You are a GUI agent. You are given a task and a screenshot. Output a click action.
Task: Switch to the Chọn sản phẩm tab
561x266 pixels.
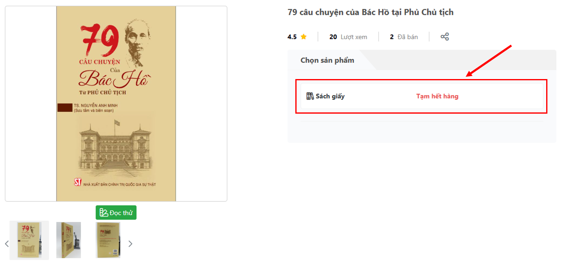(x=327, y=60)
